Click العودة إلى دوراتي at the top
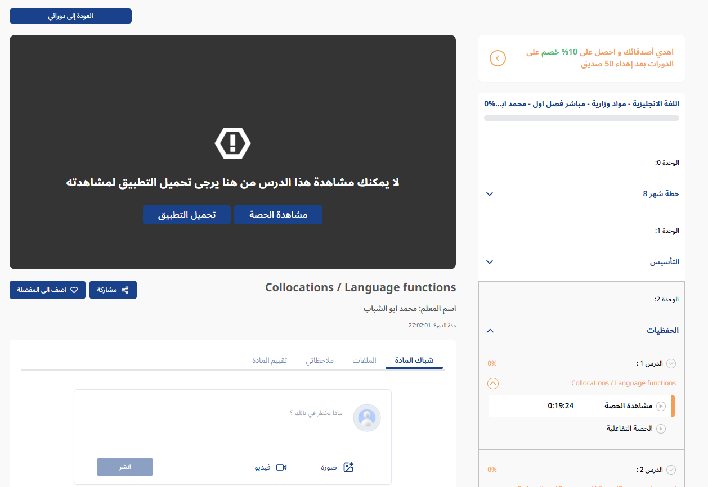708x487 pixels. [70, 16]
